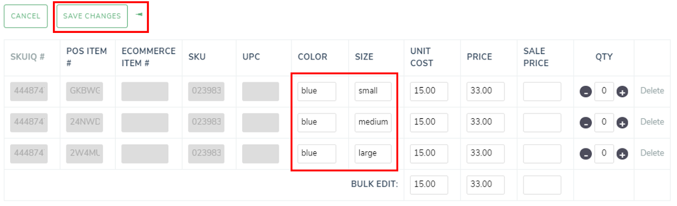This screenshot has height=206, width=677.
Task: Click the Bulk Edit sale price field
Action: click(x=542, y=185)
